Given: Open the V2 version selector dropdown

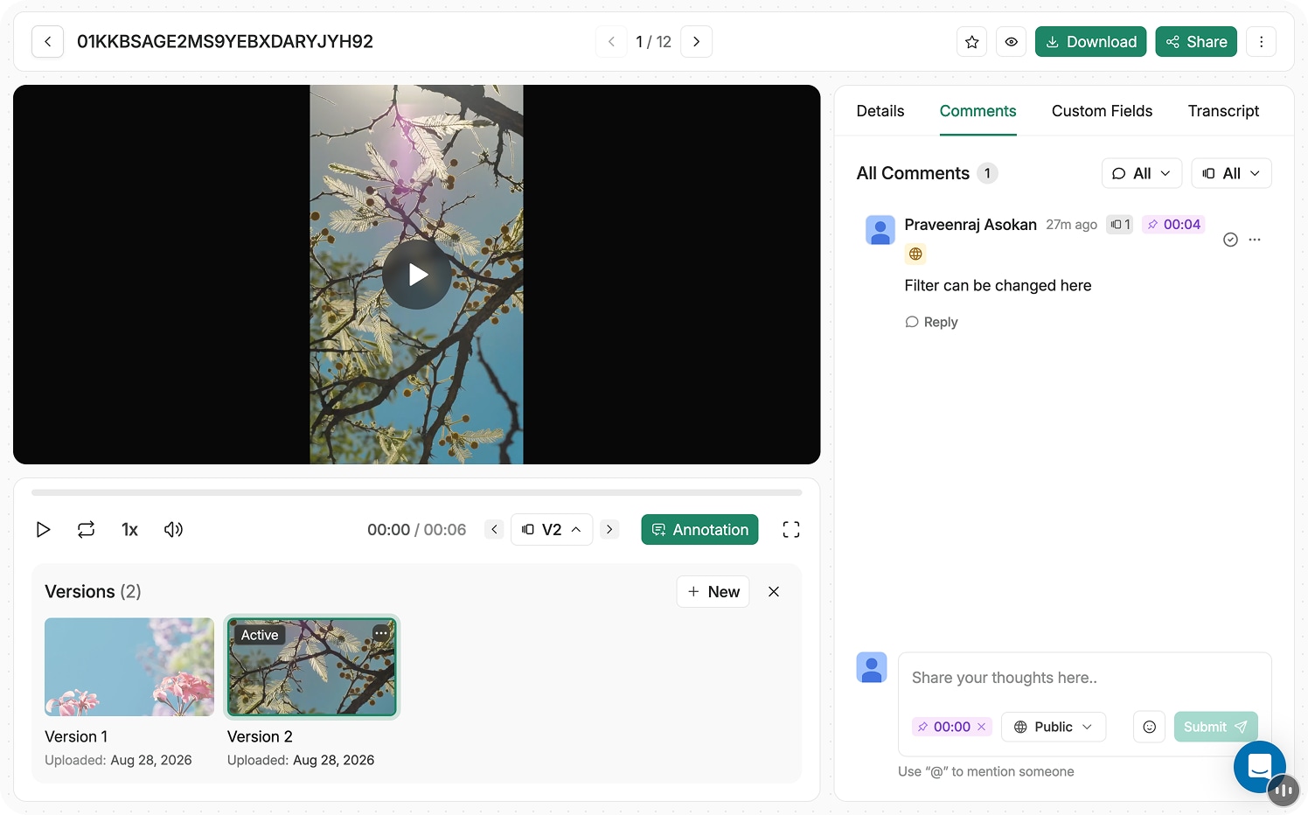Looking at the screenshot, I should [552, 530].
